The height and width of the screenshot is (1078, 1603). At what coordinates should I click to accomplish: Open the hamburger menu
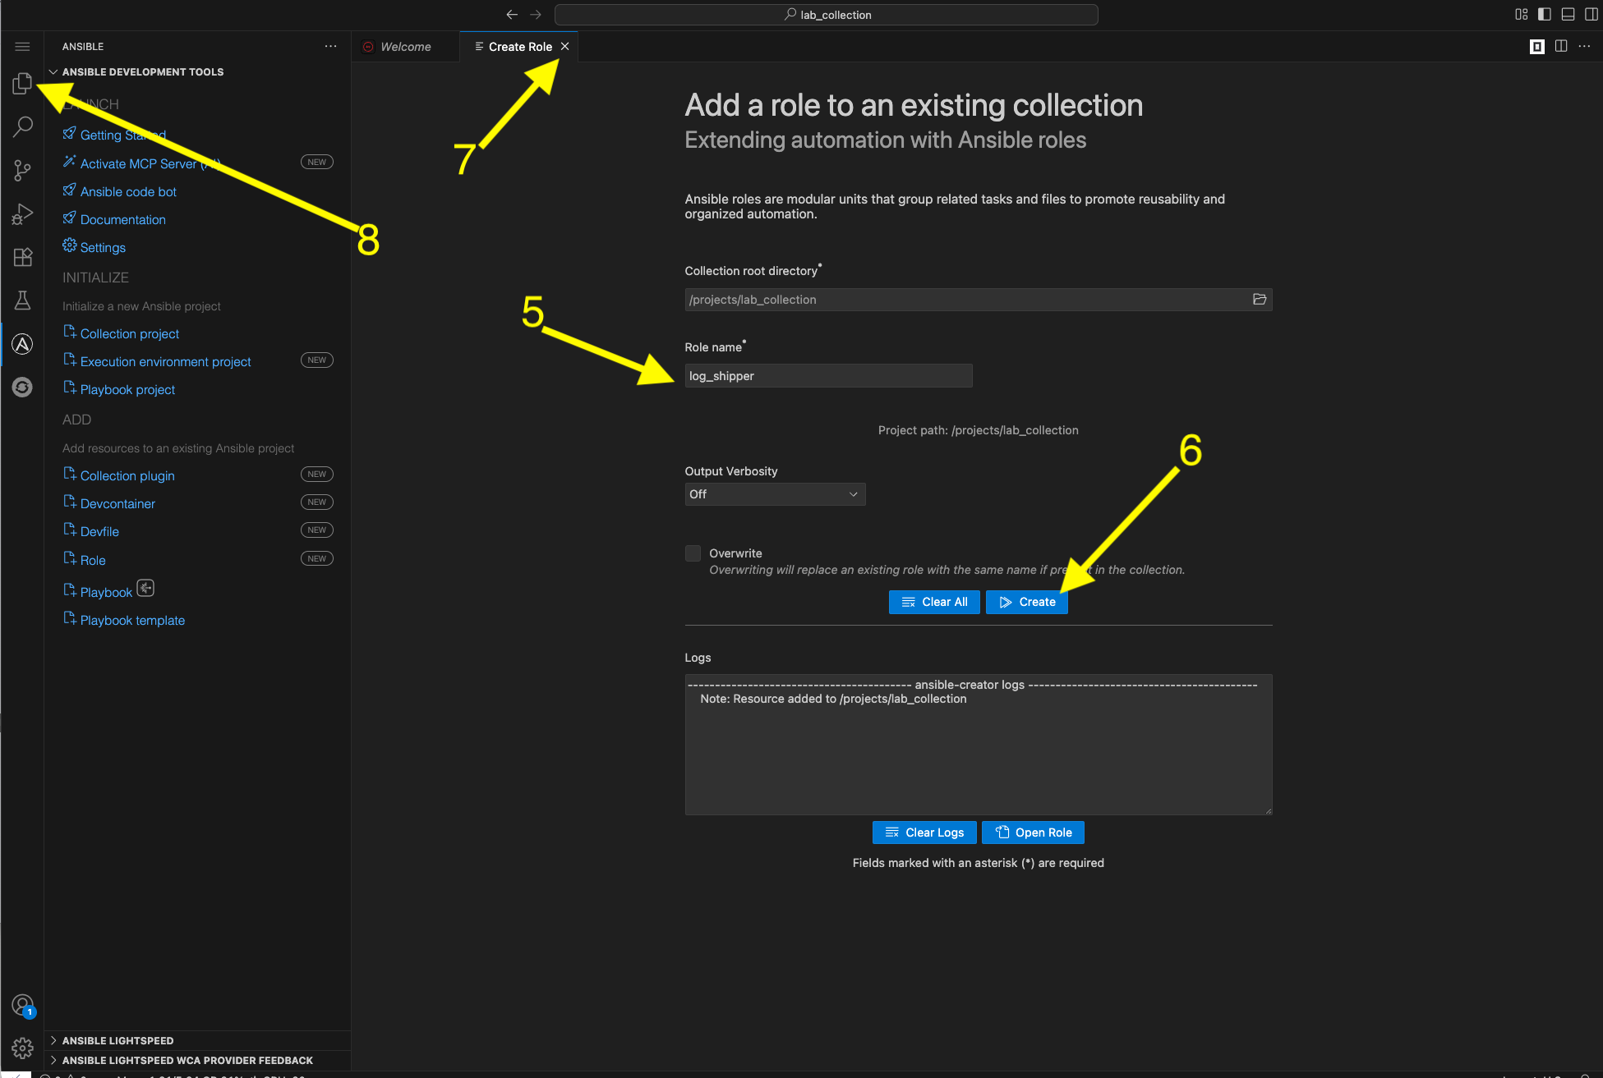click(22, 46)
